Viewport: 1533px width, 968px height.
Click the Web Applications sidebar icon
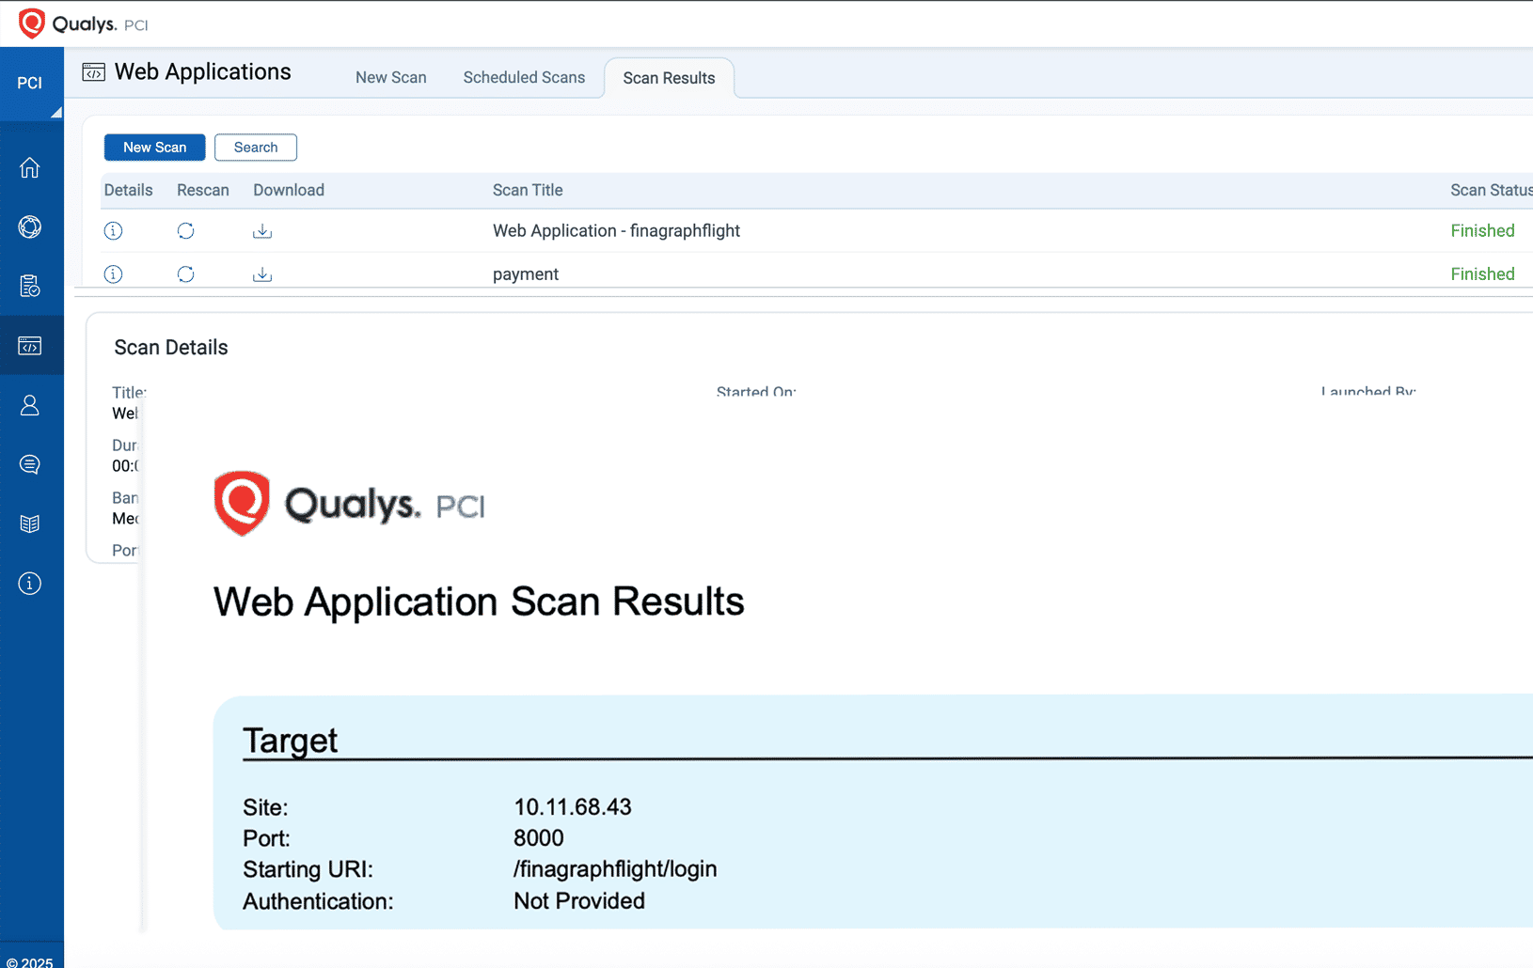pos(30,346)
